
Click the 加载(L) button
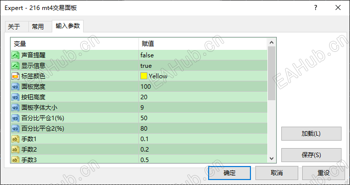click(x=311, y=134)
